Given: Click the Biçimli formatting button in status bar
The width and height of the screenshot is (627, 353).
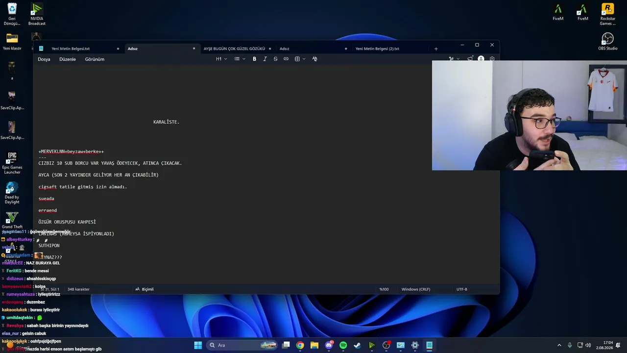Looking at the screenshot, I should pyautogui.click(x=145, y=289).
